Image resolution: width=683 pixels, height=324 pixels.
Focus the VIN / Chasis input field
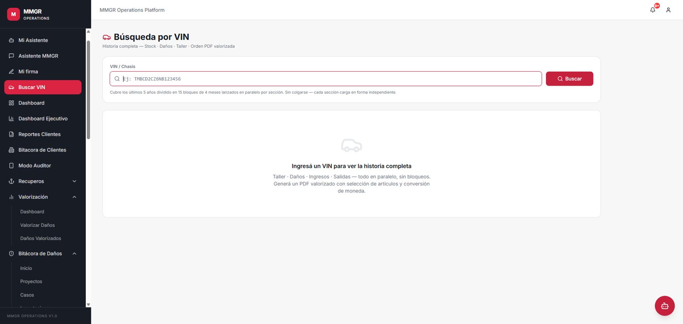point(326,79)
